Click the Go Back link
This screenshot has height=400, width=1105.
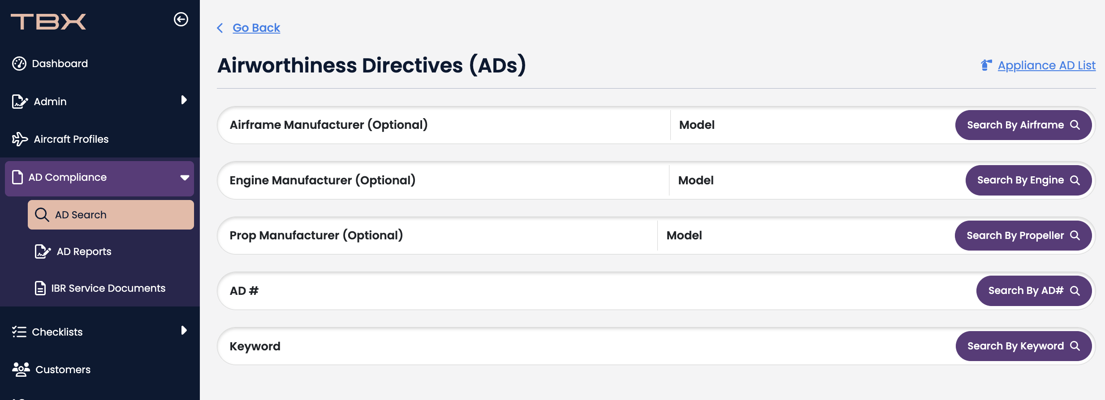[256, 28]
